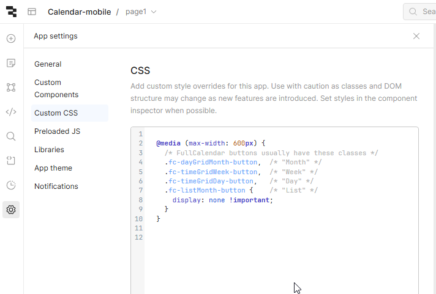Open the Add component plus icon

point(11,39)
